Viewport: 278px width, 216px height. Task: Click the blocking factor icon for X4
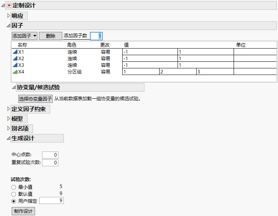(x=15, y=71)
